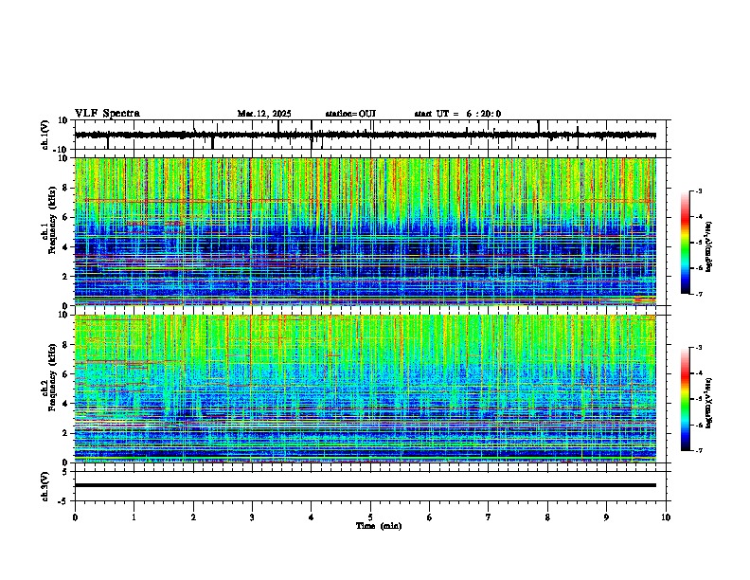Click the "VLF Spectra" title
The width and height of the screenshot is (750, 580).
click(107, 114)
